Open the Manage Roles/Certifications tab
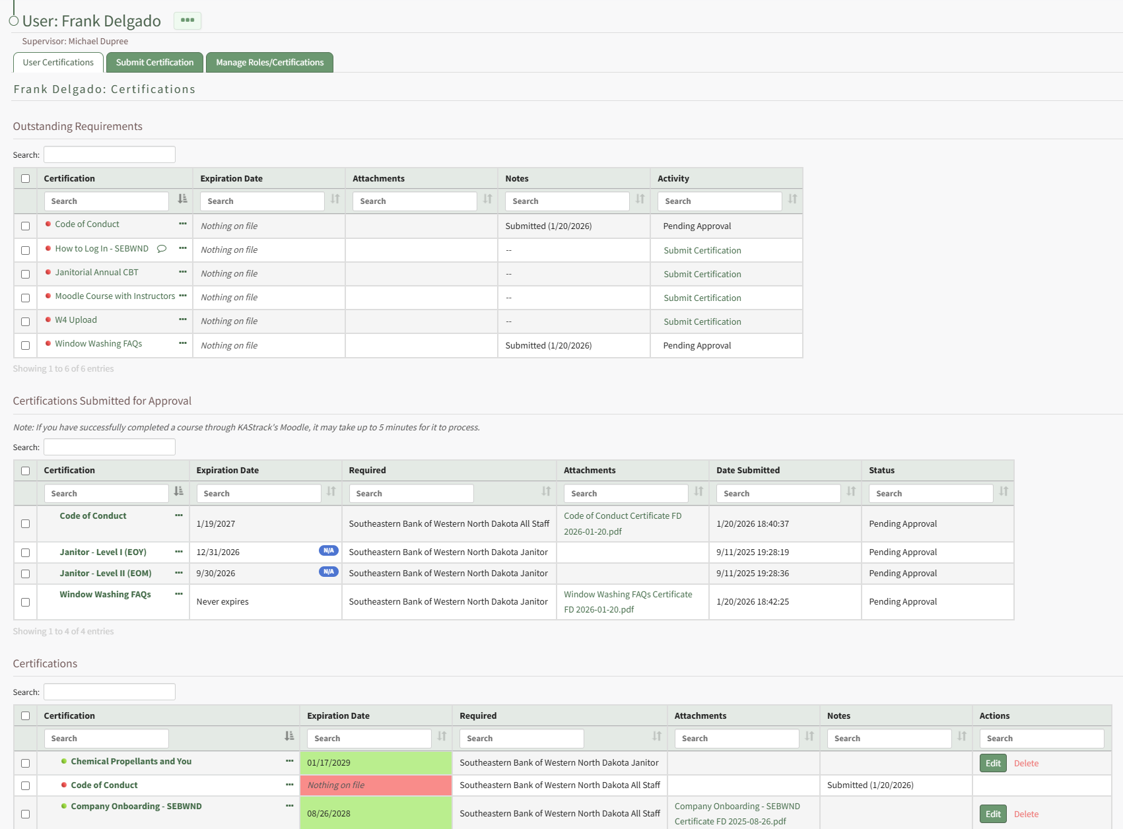The image size is (1123, 829). (269, 63)
